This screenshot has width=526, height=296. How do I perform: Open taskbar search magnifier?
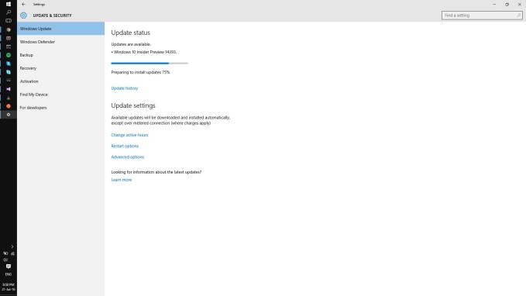point(9,12)
